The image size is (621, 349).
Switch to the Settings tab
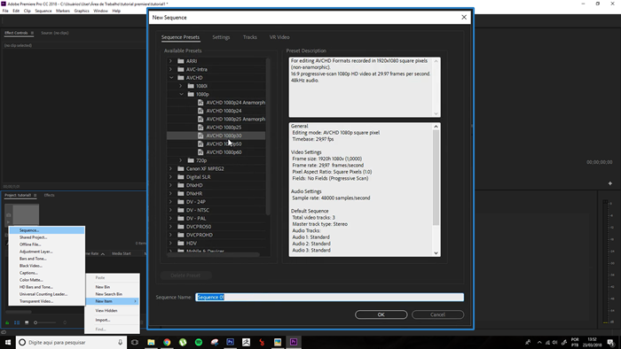click(x=221, y=37)
